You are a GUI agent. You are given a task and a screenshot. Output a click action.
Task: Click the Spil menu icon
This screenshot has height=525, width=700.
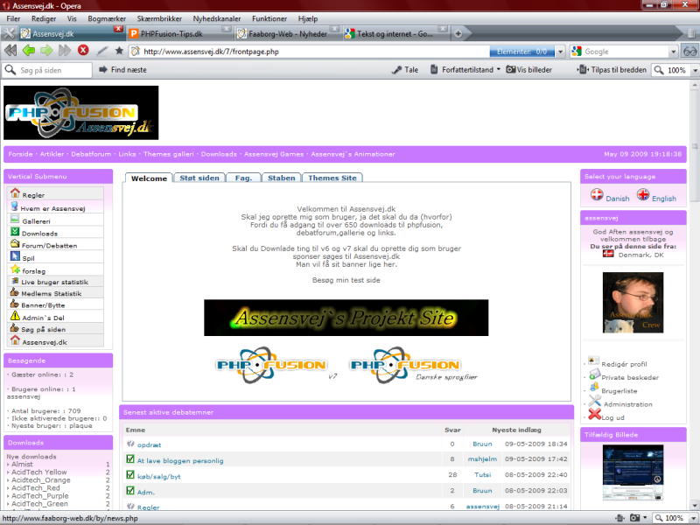(x=15, y=256)
